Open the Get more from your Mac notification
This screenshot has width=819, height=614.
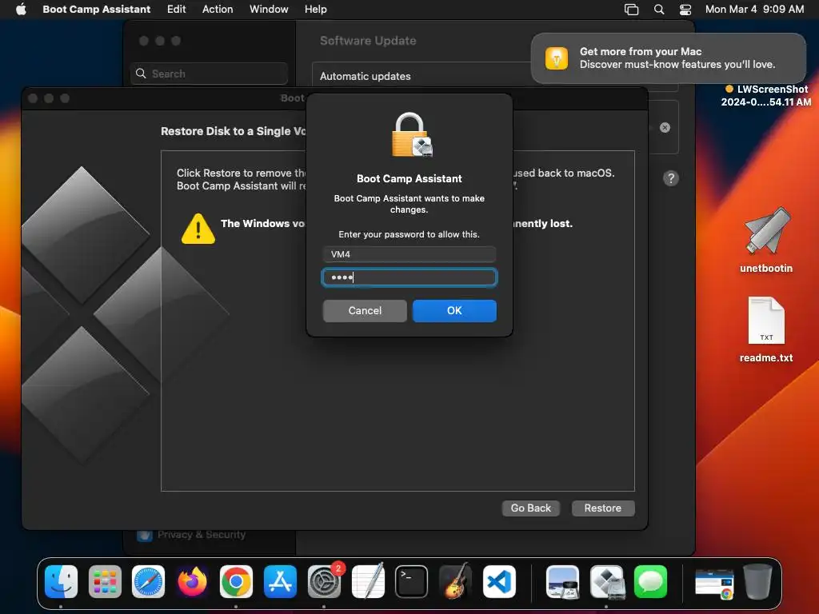(668, 58)
